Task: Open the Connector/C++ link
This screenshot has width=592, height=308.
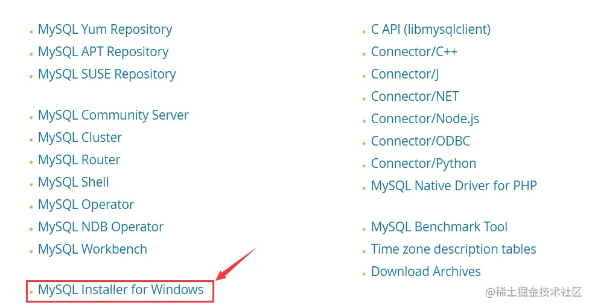Action: [x=414, y=52]
